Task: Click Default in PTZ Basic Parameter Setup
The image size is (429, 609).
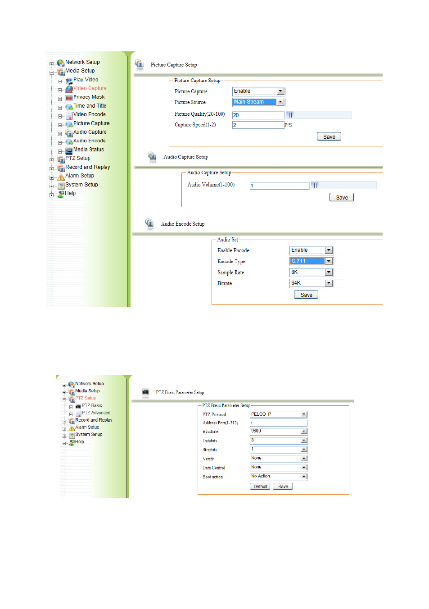Action: (260, 486)
